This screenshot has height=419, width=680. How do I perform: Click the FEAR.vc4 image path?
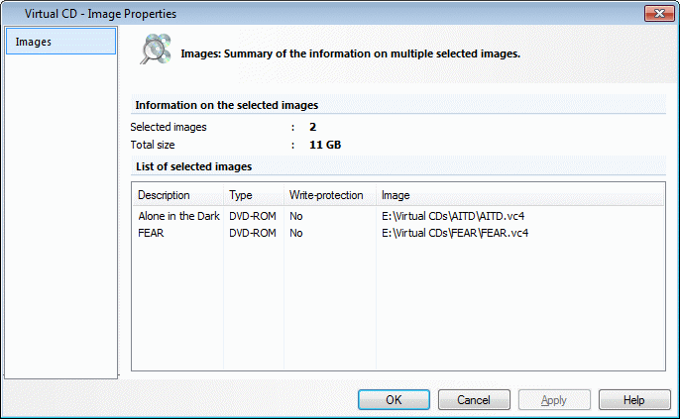(x=454, y=233)
